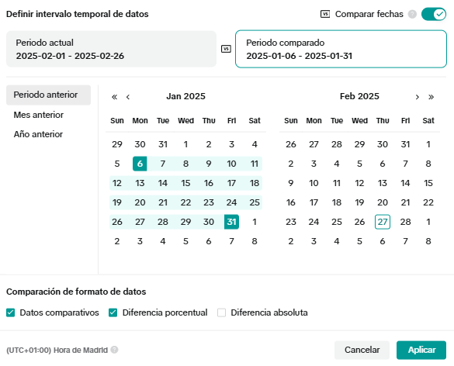
Task: Click the help icon next to Hora de Madrid
Action: pyautogui.click(x=114, y=350)
